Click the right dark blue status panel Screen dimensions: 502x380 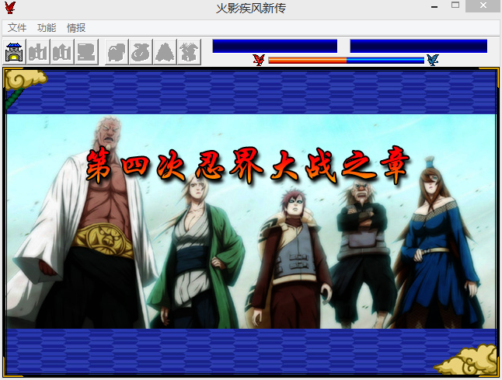pyautogui.click(x=418, y=46)
